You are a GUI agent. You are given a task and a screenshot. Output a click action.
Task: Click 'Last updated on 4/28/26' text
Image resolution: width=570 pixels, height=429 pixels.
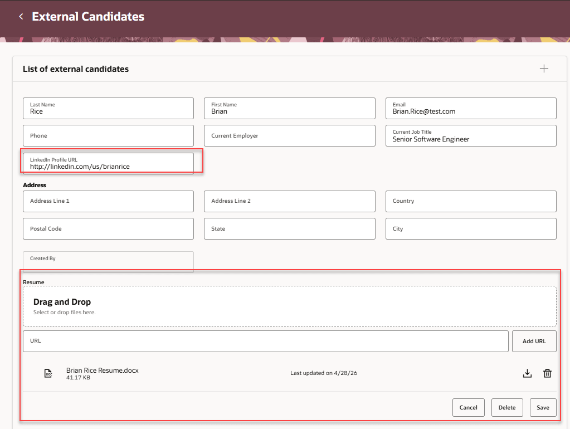[x=324, y=373]
